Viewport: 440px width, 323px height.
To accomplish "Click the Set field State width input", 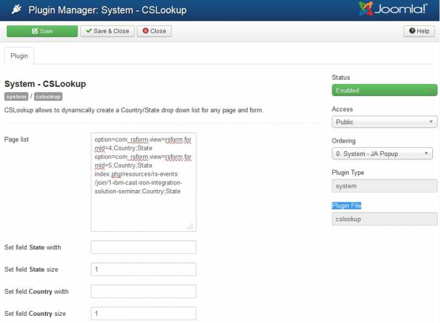I will tap(143, 247).
